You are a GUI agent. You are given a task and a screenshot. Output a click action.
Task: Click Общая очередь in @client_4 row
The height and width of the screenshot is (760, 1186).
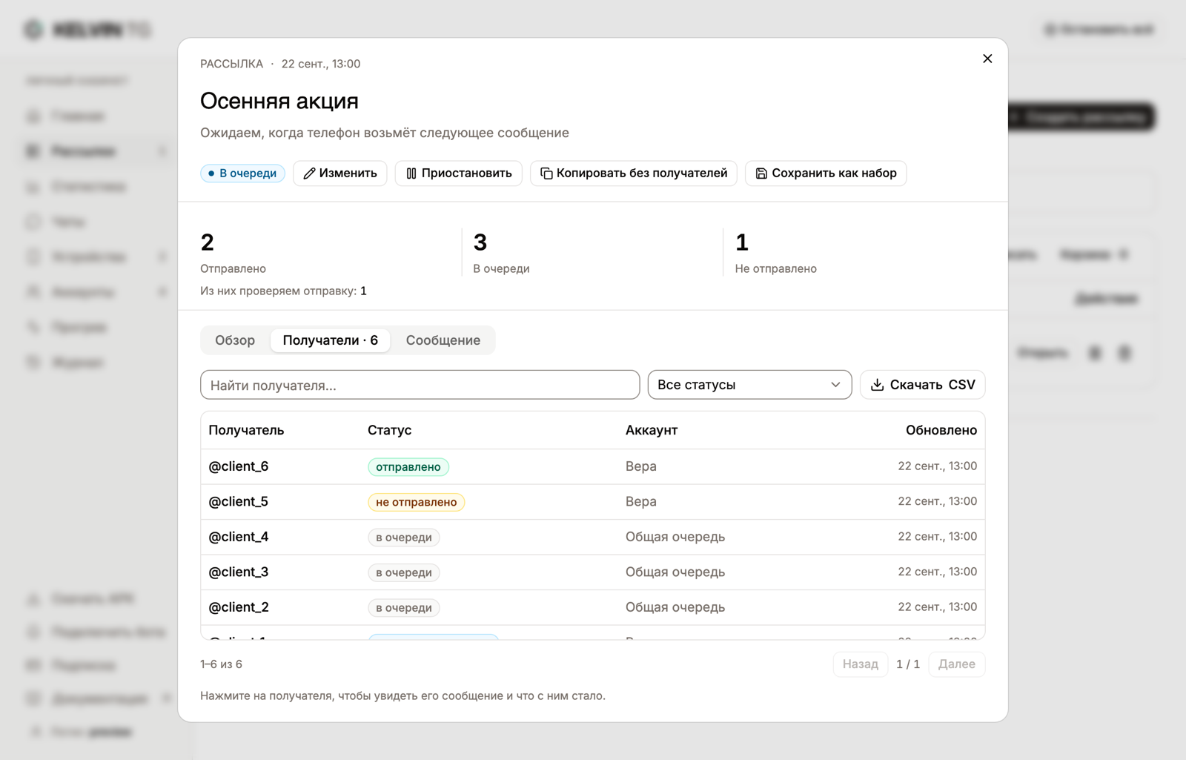pyautogui.click(x=675, y=537)
